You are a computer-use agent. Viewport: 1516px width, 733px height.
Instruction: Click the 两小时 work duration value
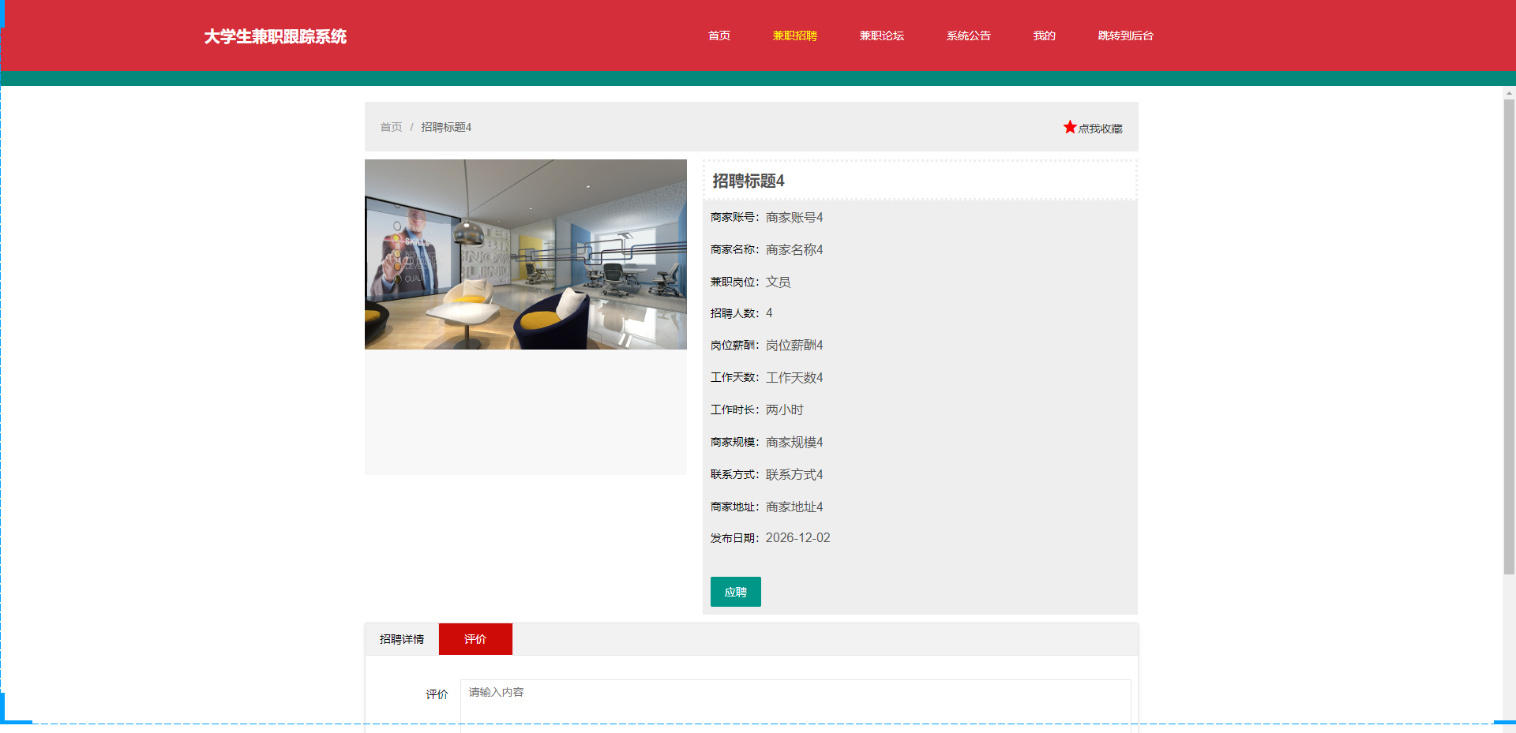784,410
